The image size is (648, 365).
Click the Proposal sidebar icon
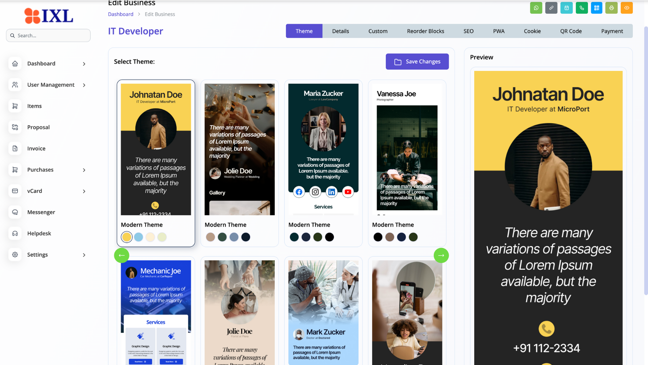(x=15, y=127)
